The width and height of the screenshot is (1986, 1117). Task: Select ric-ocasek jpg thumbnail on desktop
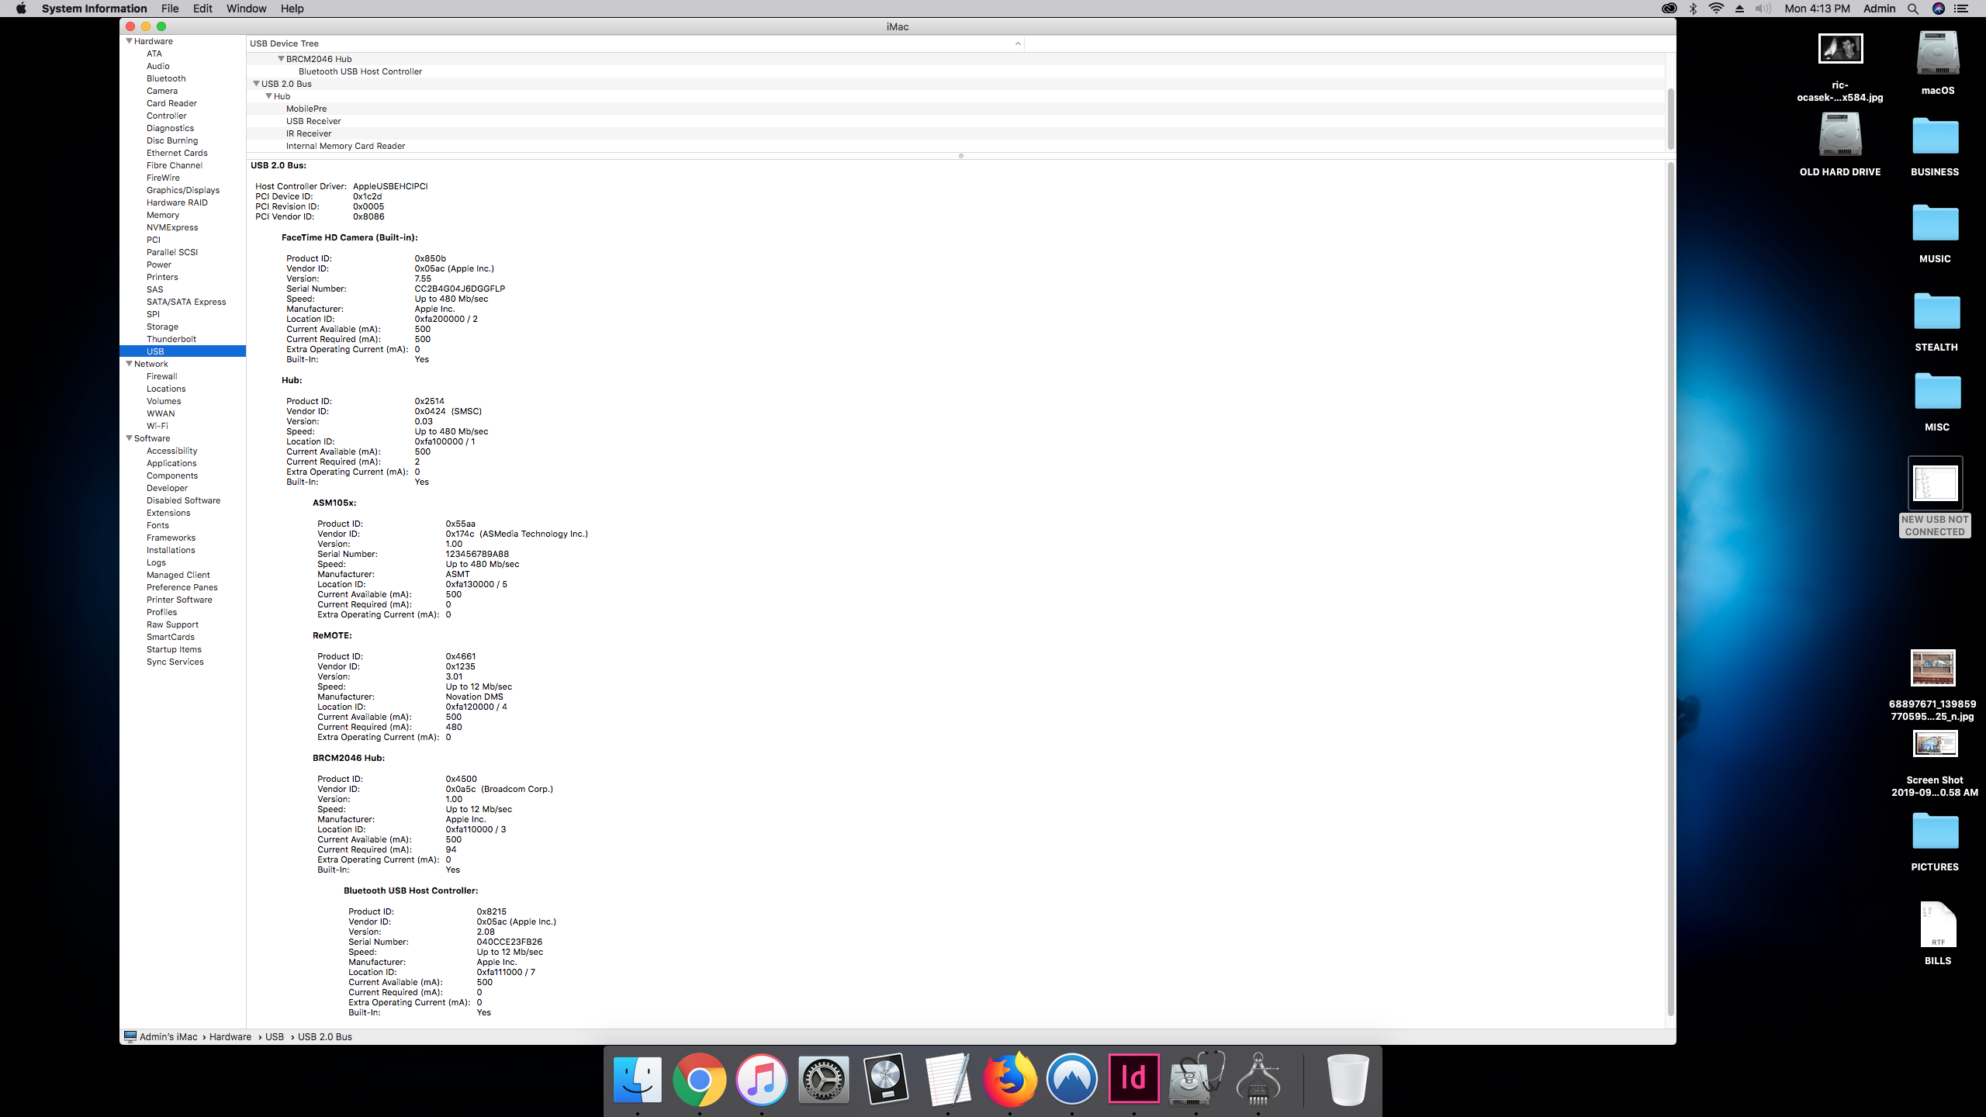point(1840,49)
